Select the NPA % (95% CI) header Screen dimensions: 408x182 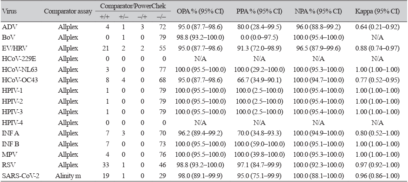[320, 11]
